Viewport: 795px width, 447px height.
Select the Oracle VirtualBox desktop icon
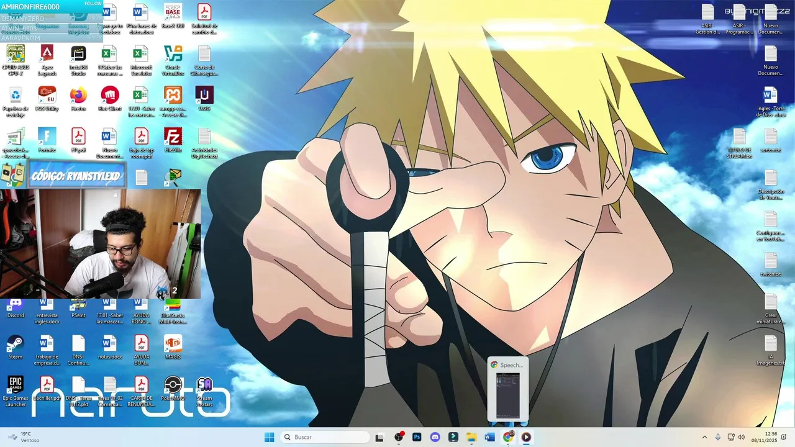173,60
